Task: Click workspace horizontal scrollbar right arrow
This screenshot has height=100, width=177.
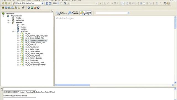Action: point(173,85)
